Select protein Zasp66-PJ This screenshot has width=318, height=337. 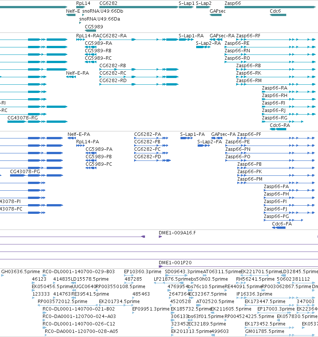coord(275,209)
